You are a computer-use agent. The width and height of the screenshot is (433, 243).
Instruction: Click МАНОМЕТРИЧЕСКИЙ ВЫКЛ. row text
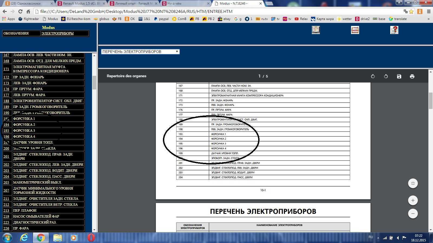pyautogui.click(x=37, y=183)
